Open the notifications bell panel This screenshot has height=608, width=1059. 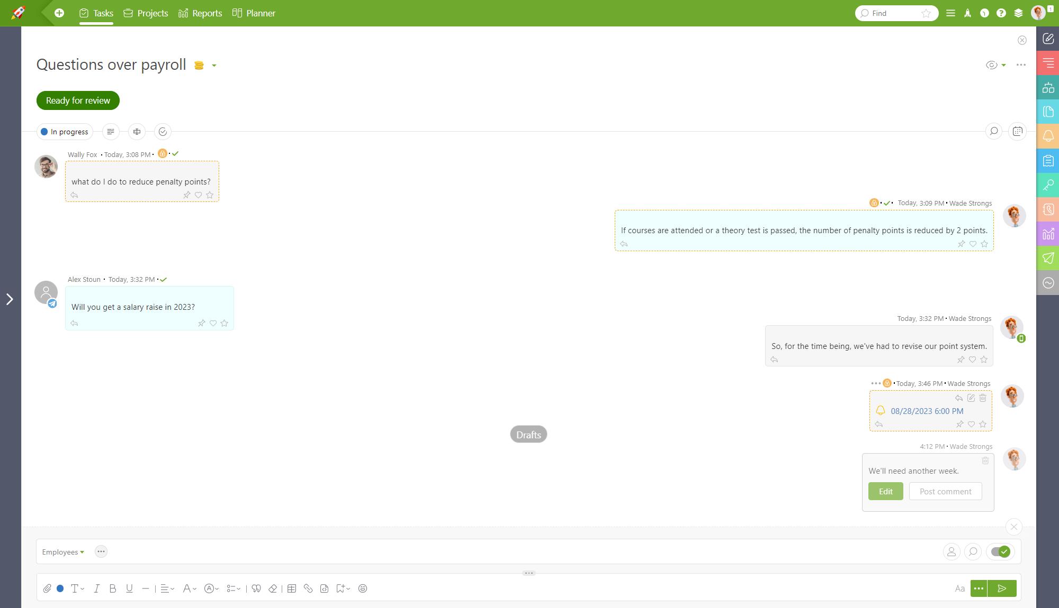pos(1048,136)
